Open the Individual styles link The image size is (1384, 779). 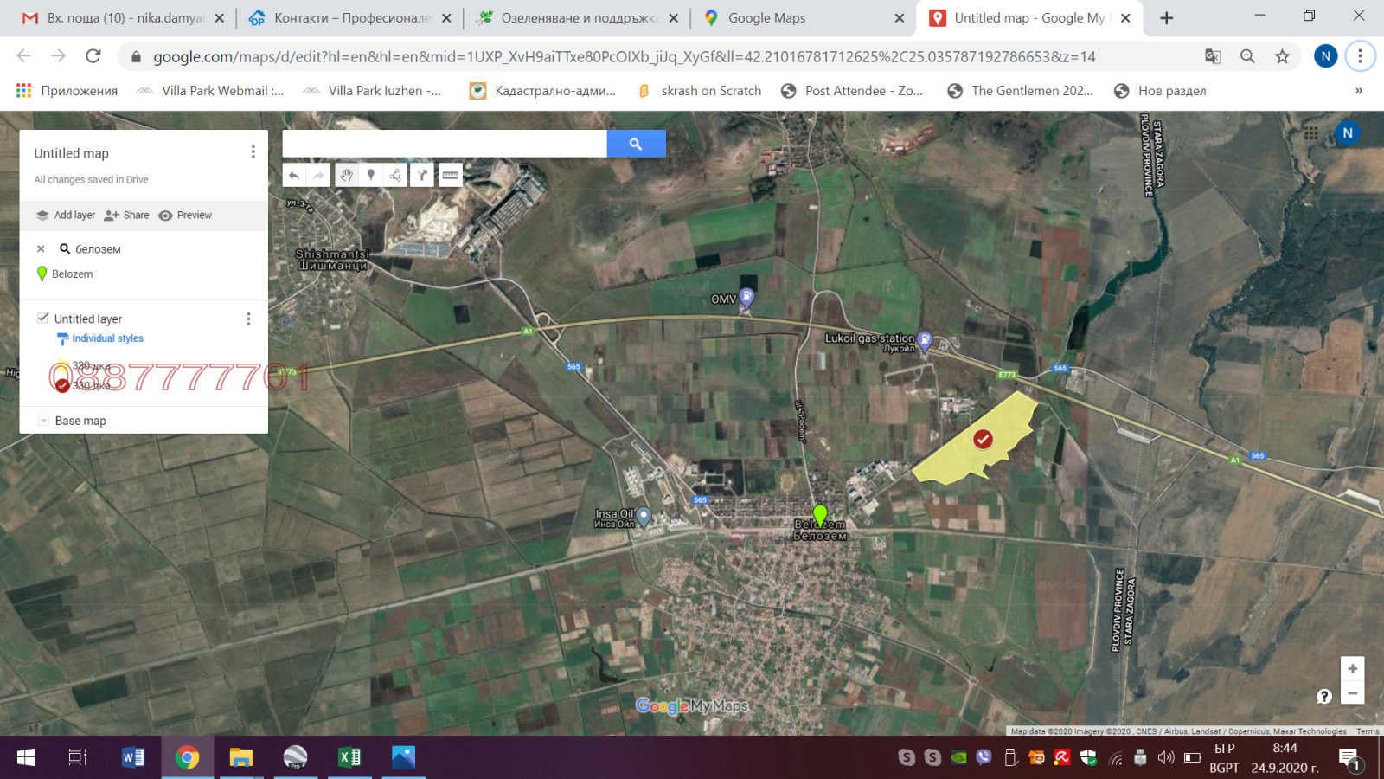(x=107, y=338)
